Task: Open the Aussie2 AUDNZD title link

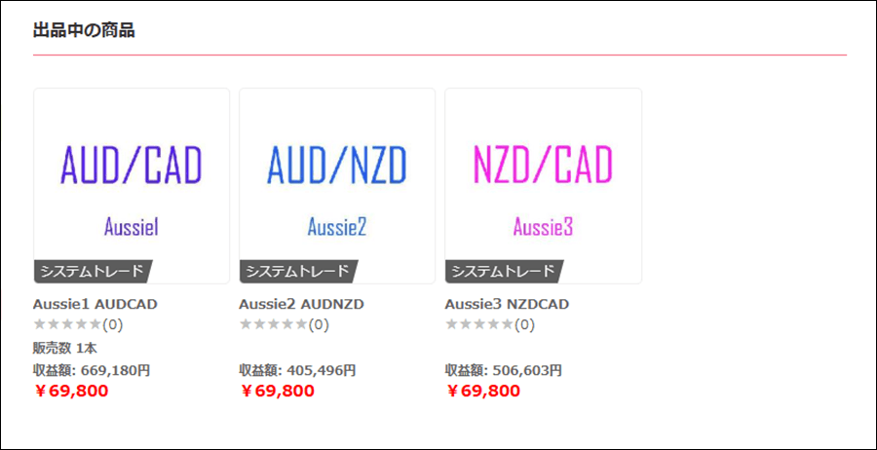Action: [301, 304]
